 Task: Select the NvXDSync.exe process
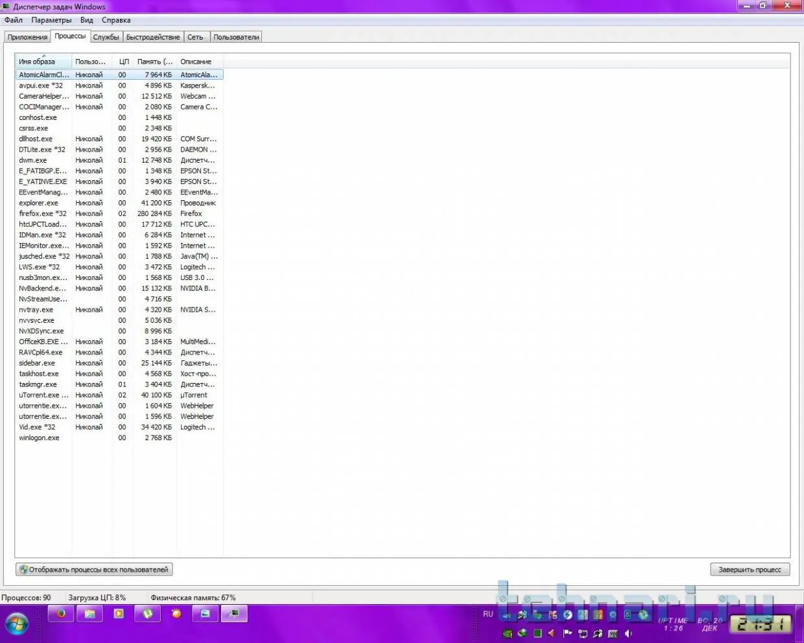point(119,331)
